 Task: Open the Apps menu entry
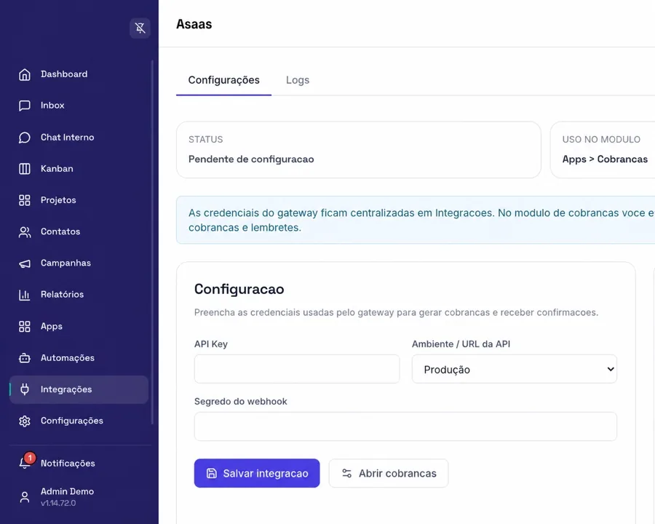tap(79, 326)
